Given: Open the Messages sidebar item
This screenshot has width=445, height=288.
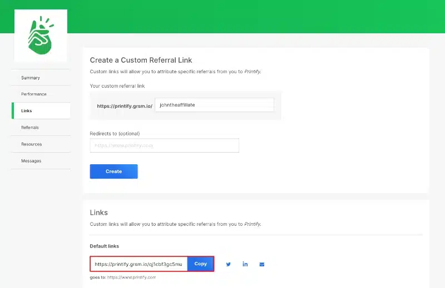Looking at the screenshot, I should [41, 161].
